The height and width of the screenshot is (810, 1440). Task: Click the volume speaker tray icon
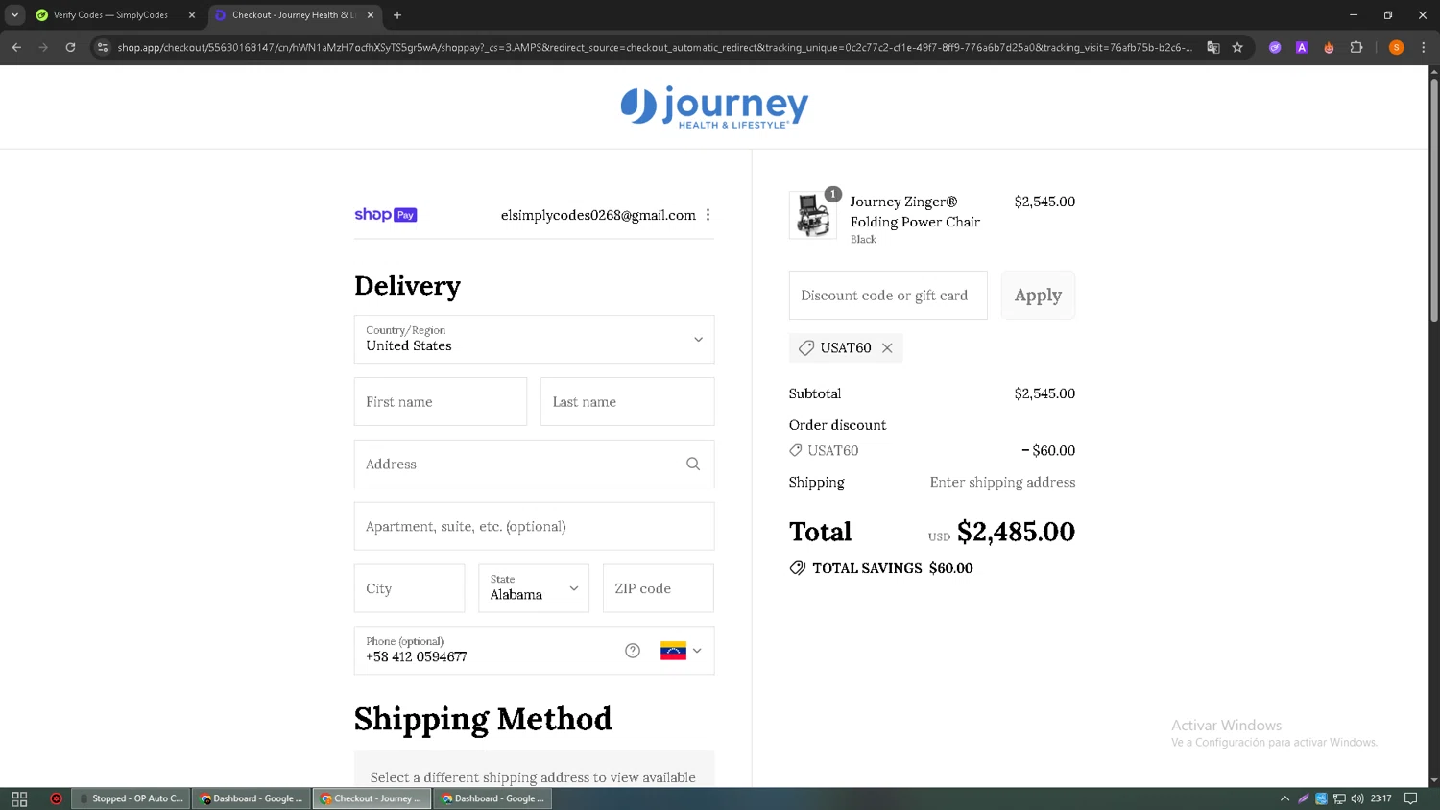1357,798
